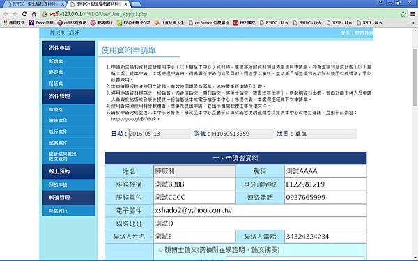Click the browser forward arrow
418x261 pixels.
[15, 14]
